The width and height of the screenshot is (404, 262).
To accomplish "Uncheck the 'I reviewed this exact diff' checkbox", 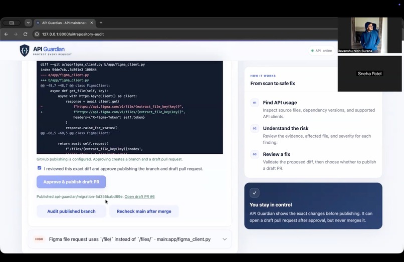I will click(39, 168).
